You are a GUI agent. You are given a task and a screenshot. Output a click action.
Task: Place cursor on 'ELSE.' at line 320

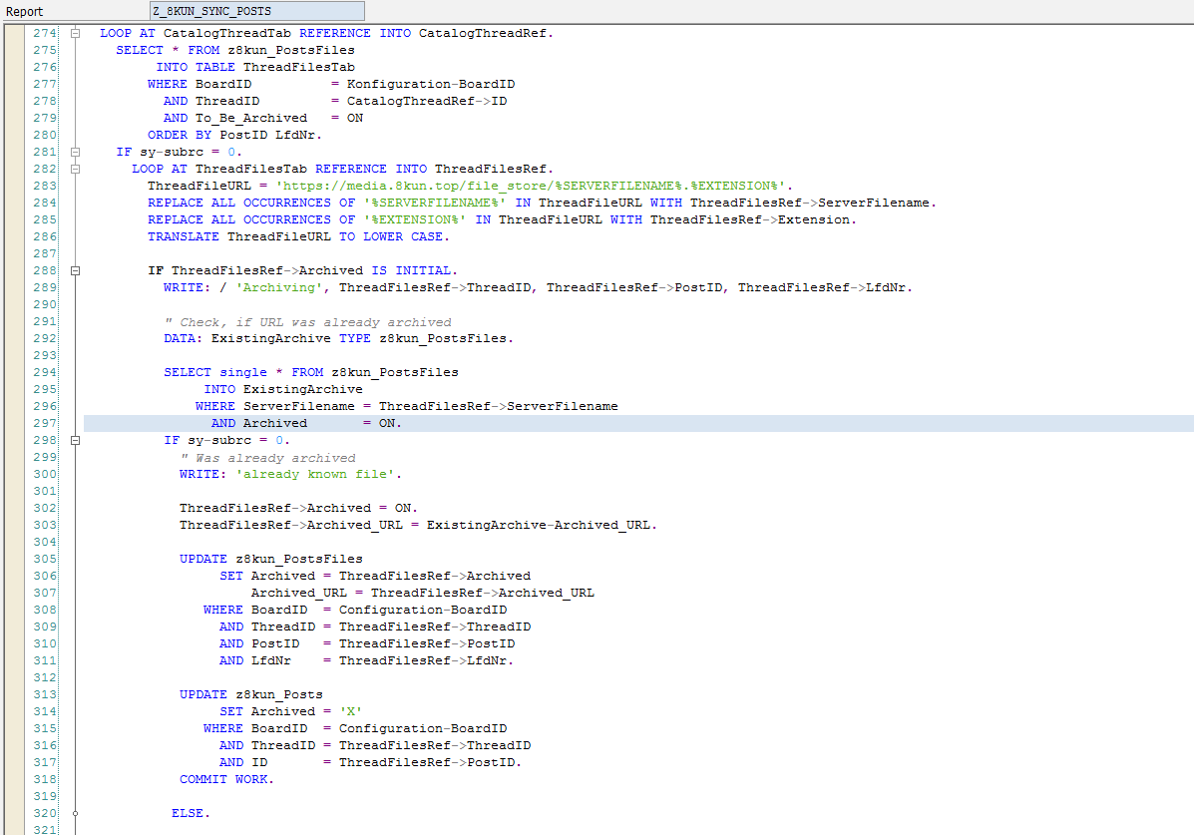pyautogui.click(x=191, y=814)
